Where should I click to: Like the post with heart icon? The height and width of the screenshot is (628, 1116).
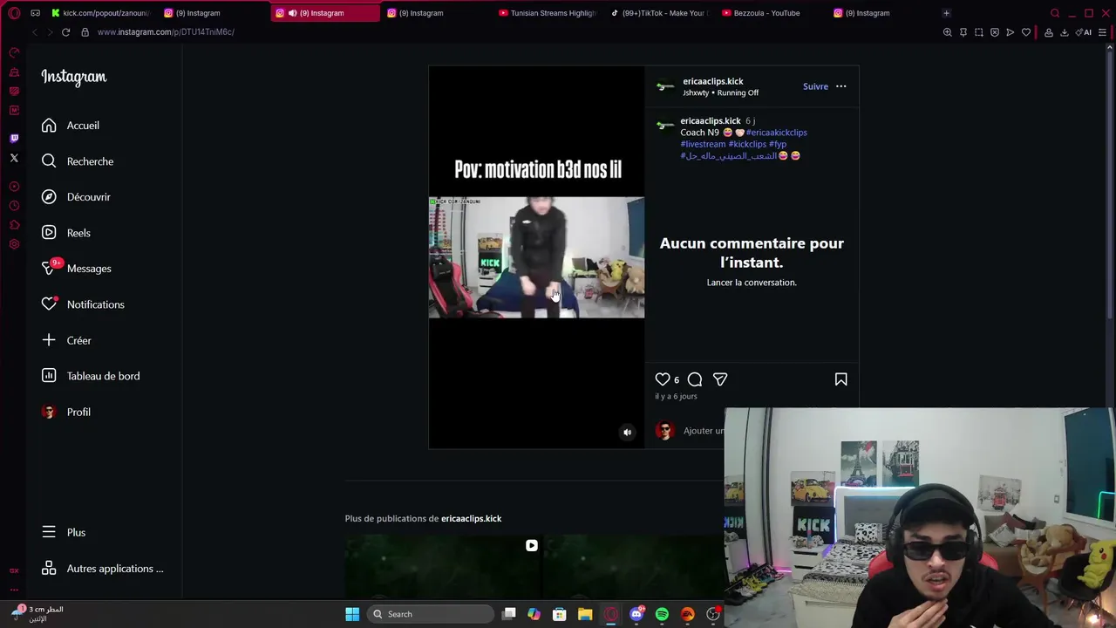[663, 379]
